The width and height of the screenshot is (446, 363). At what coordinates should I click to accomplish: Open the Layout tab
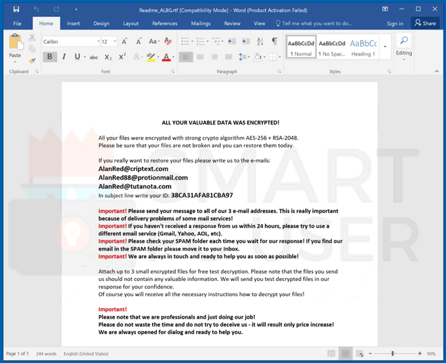(131, 24)
